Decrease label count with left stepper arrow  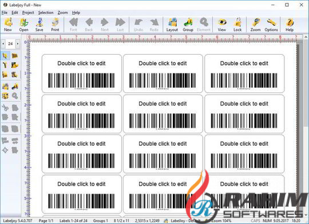3,43
